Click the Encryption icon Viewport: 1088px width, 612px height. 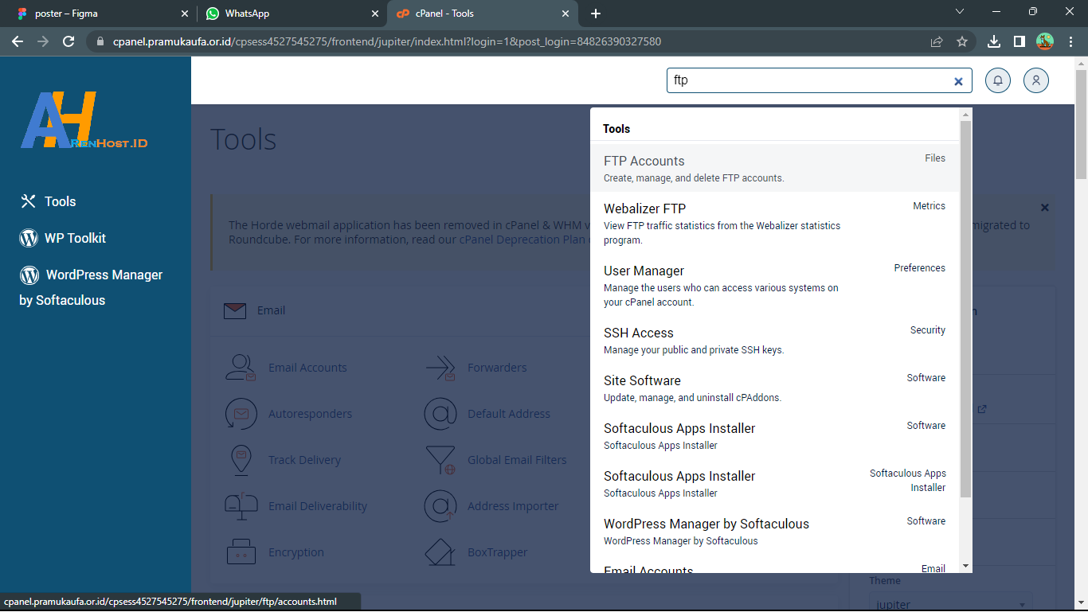[x=241, y=552]
